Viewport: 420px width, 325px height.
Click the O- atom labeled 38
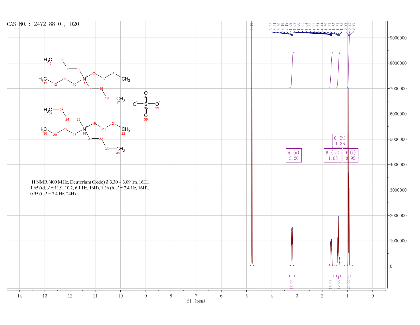point(135,104)
